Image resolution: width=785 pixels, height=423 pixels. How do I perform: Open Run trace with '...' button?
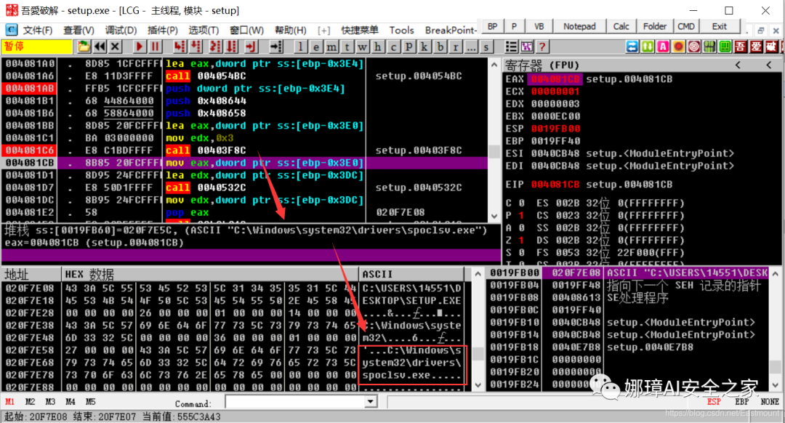470,47
